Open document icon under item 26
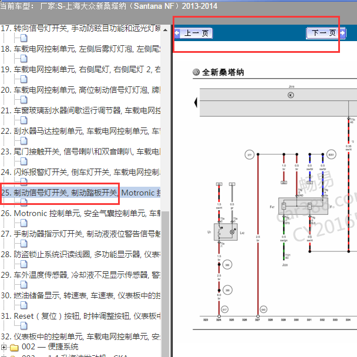 23,223
